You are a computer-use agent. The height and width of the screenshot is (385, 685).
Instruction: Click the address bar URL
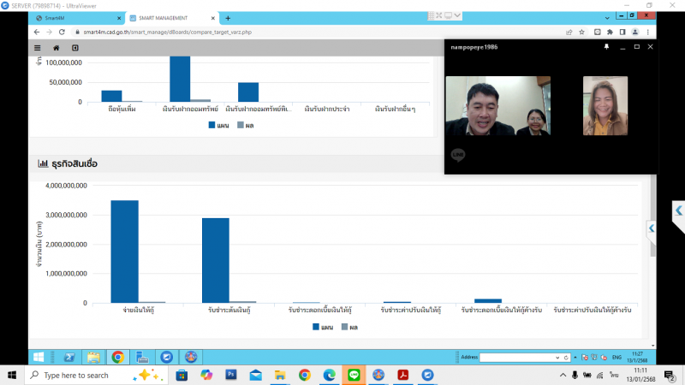pos(167,32)
